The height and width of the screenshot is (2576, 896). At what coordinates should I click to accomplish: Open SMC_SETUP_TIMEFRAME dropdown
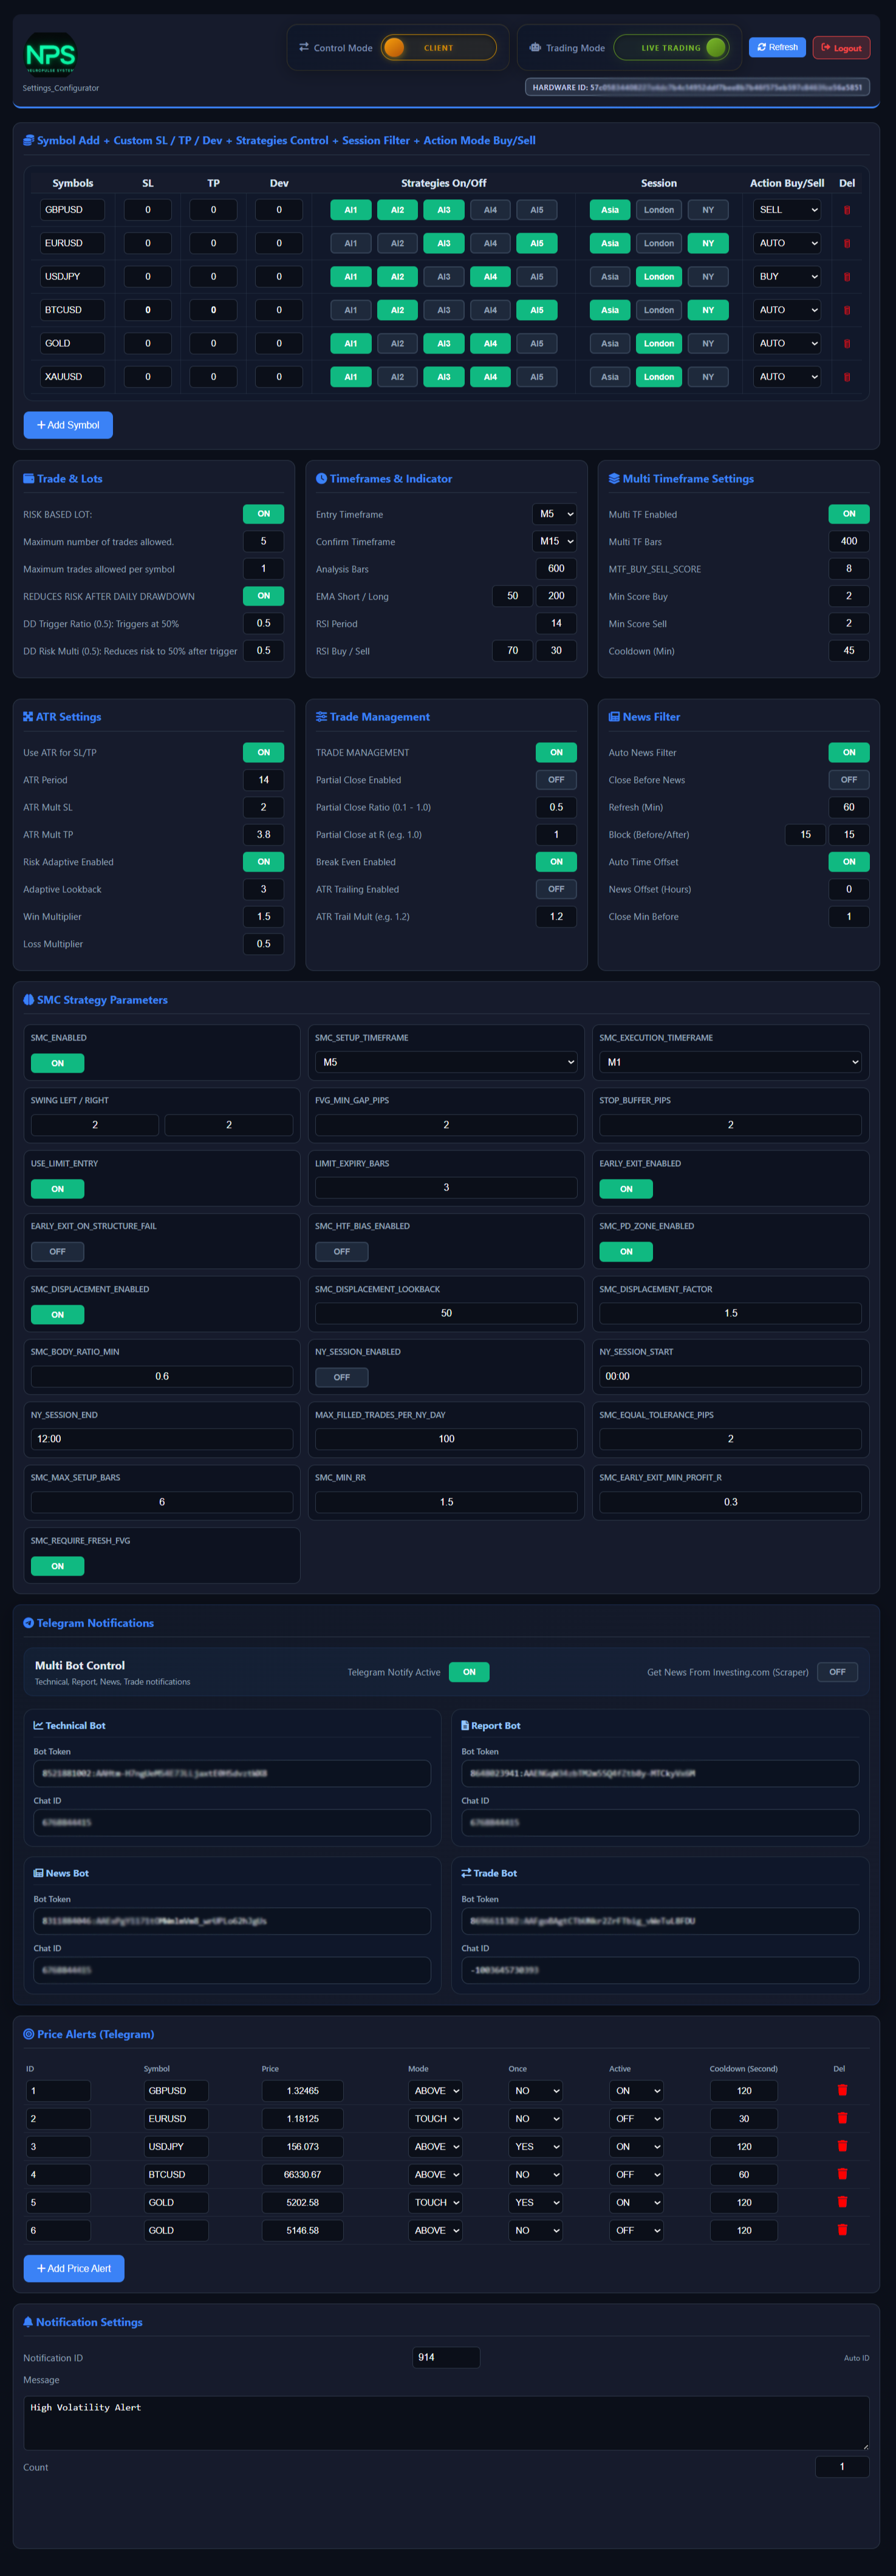coord(446,1062)
